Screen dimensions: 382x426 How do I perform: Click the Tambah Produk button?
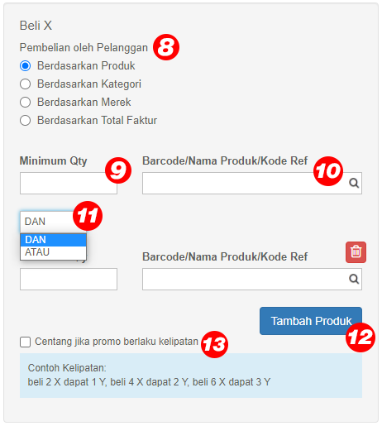[x=311, y=321]
